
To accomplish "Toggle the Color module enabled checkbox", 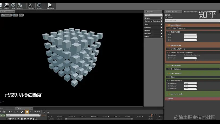I will [169, 77].
